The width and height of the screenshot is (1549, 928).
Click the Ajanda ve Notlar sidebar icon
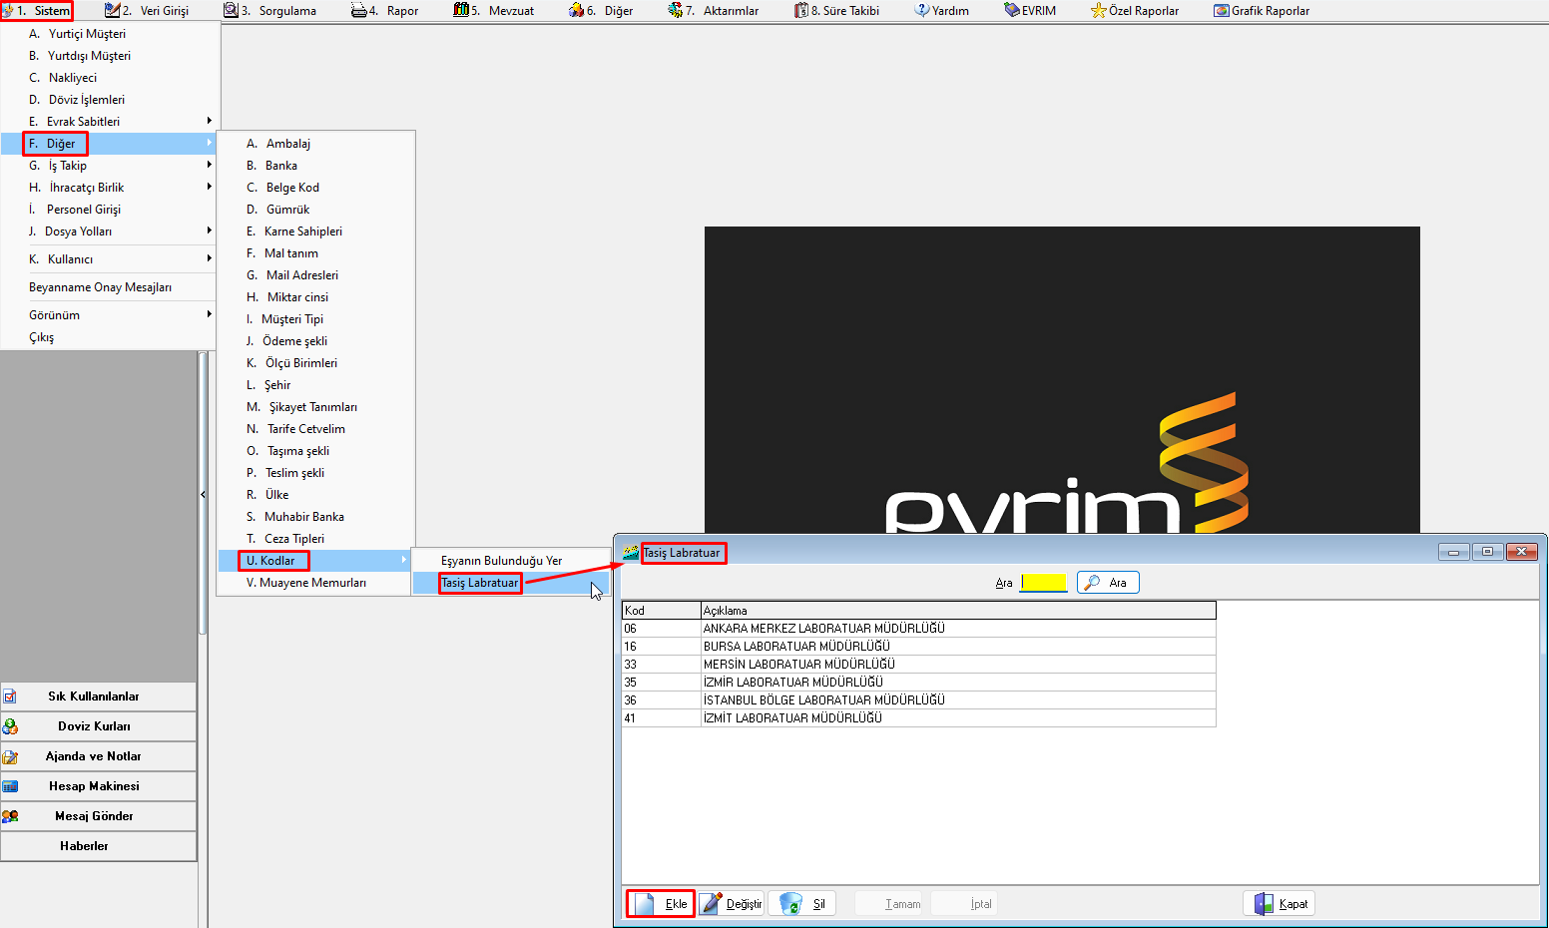click(10, 756)
